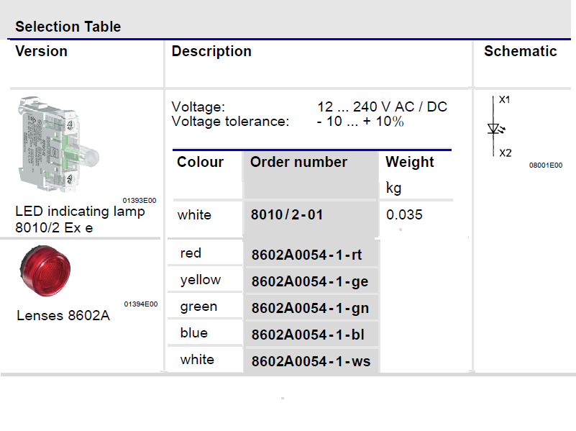576x431 pixels.
Task: Click the Schematic column header
Action: pos(520,51)
